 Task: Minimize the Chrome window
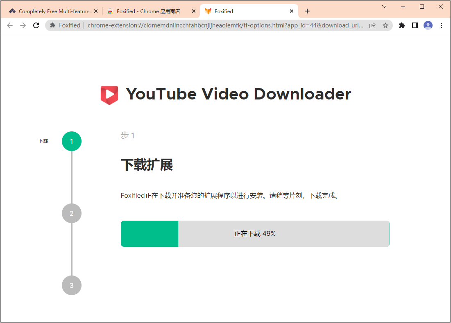[x=403, y=7]
